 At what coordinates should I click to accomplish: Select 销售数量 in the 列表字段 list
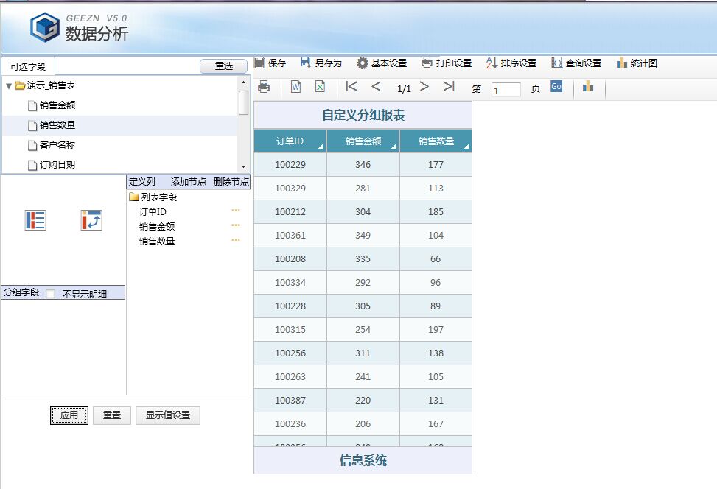pos(157,242)
